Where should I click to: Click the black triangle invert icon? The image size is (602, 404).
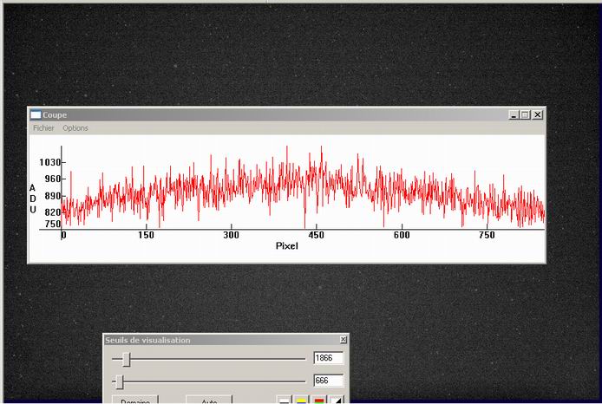tap(337, 401)
